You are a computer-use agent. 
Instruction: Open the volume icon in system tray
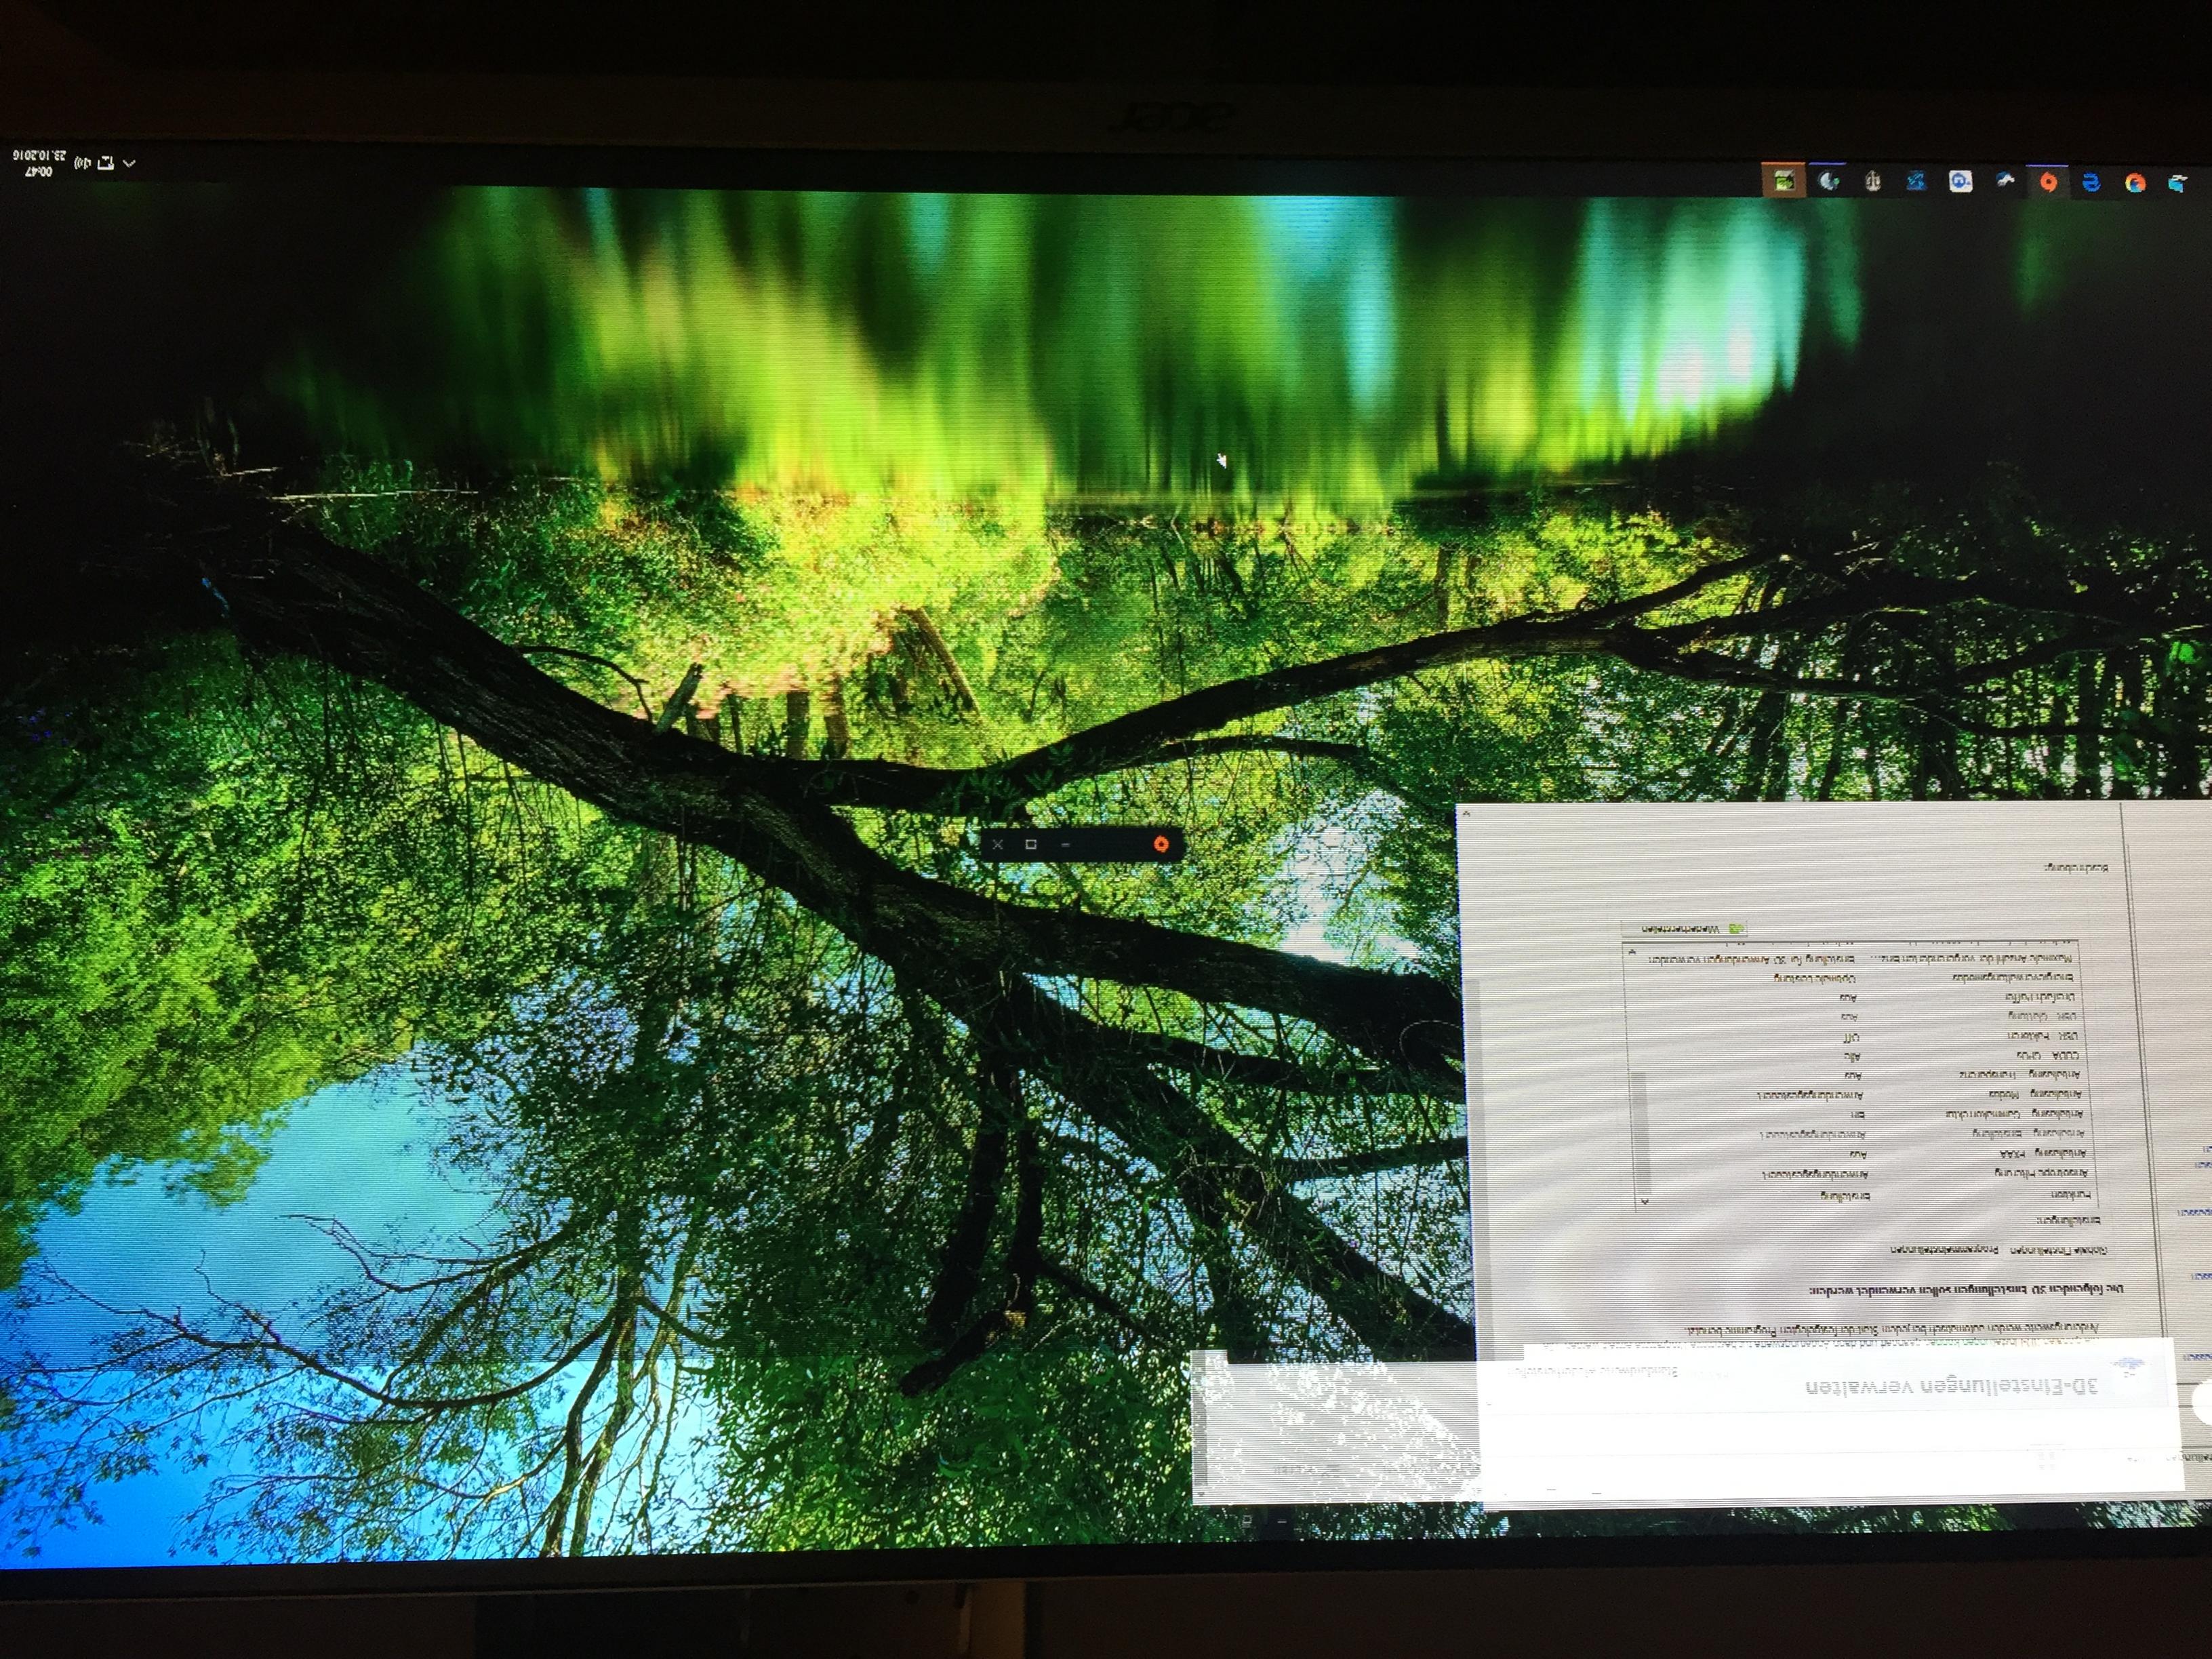tap(82, 163)
